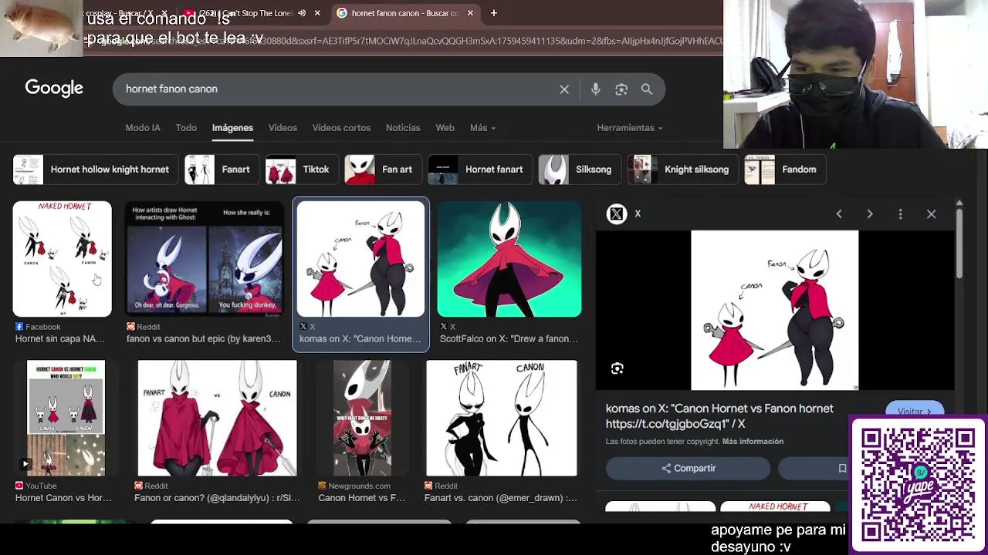Expand the Herramientas dropdown
The width and height of the screenshot is (988, 555).
point(630,128)
